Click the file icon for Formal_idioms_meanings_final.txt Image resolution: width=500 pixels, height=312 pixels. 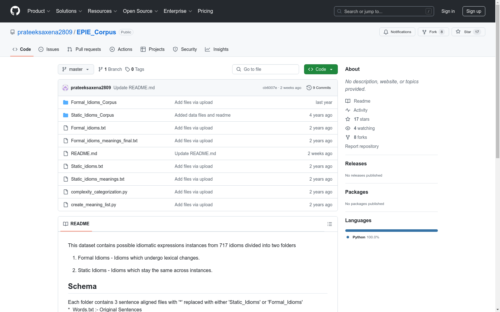pos(66,141)
